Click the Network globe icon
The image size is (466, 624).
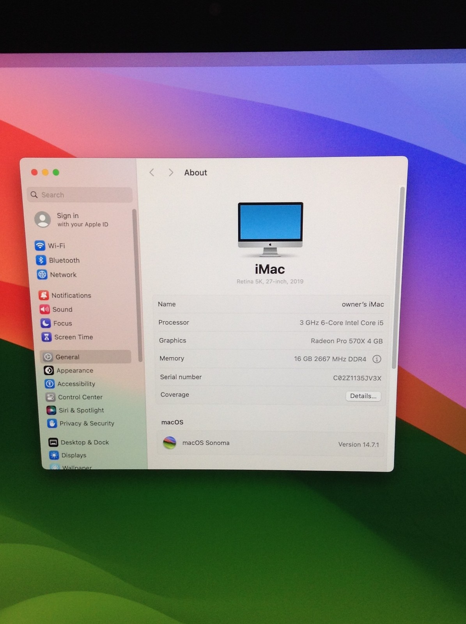(x=42, y=275)
